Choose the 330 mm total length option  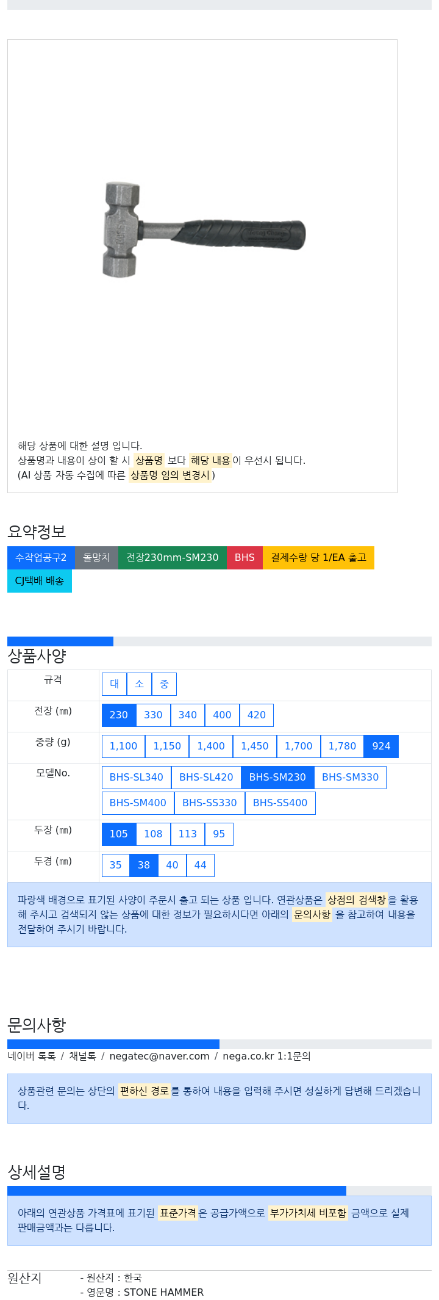tap(153, 715)
